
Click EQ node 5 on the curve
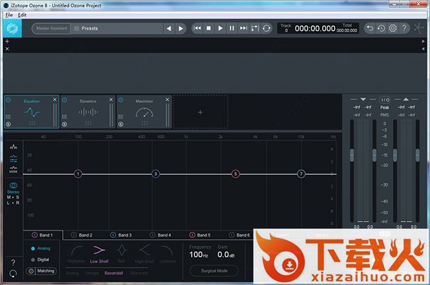236,174
